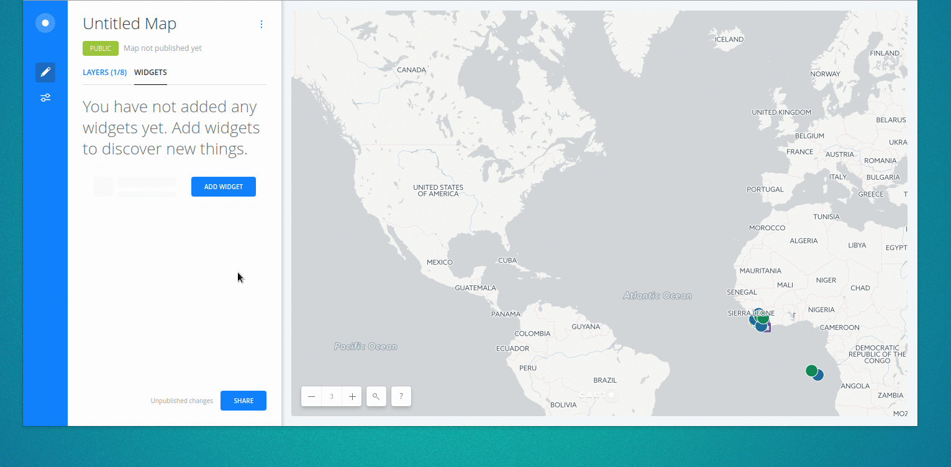Click the Peru map label
The height and width of the screenshot is (467, 951).
(527, 368)
